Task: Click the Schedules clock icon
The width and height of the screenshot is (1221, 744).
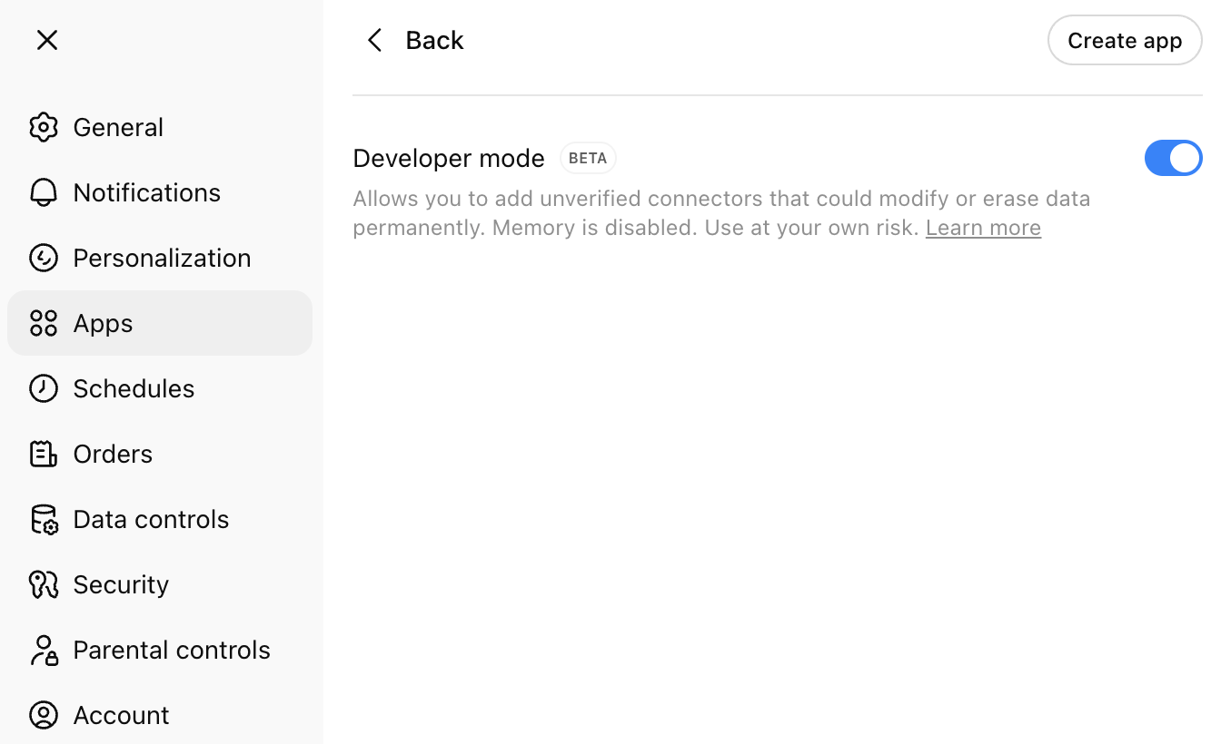Action: click(43, 388)
